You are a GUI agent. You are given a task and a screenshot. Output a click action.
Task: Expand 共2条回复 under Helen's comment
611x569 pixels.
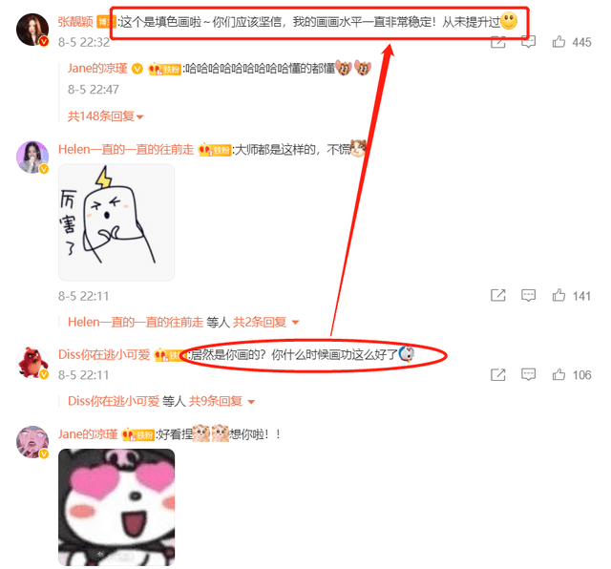(266, 322)
